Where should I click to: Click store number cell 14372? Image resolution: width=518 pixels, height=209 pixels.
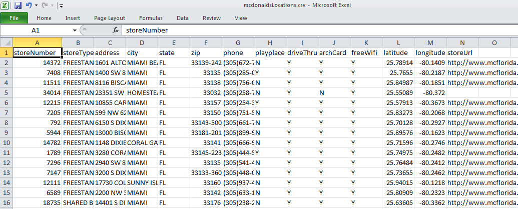coord(37,62)
